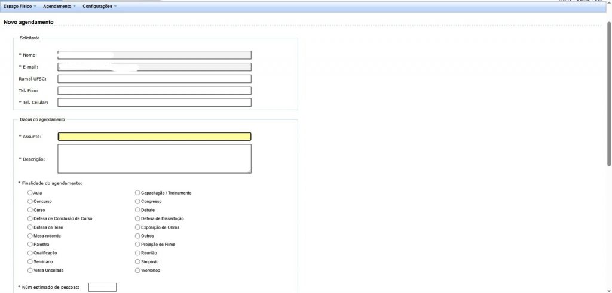Click the Assunto text field
612x293 pixels.
[x=154, y=137]
